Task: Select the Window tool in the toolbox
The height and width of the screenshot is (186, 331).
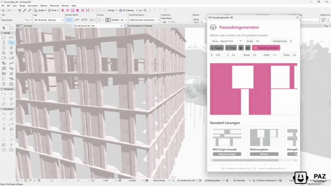Action: pyautogui.click(x=11, y=48)
